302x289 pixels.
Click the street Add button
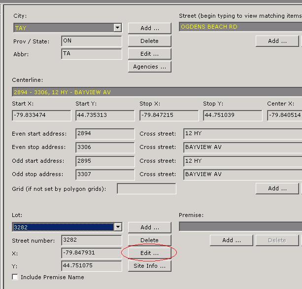pyautogui.click(x=277, y=41)
